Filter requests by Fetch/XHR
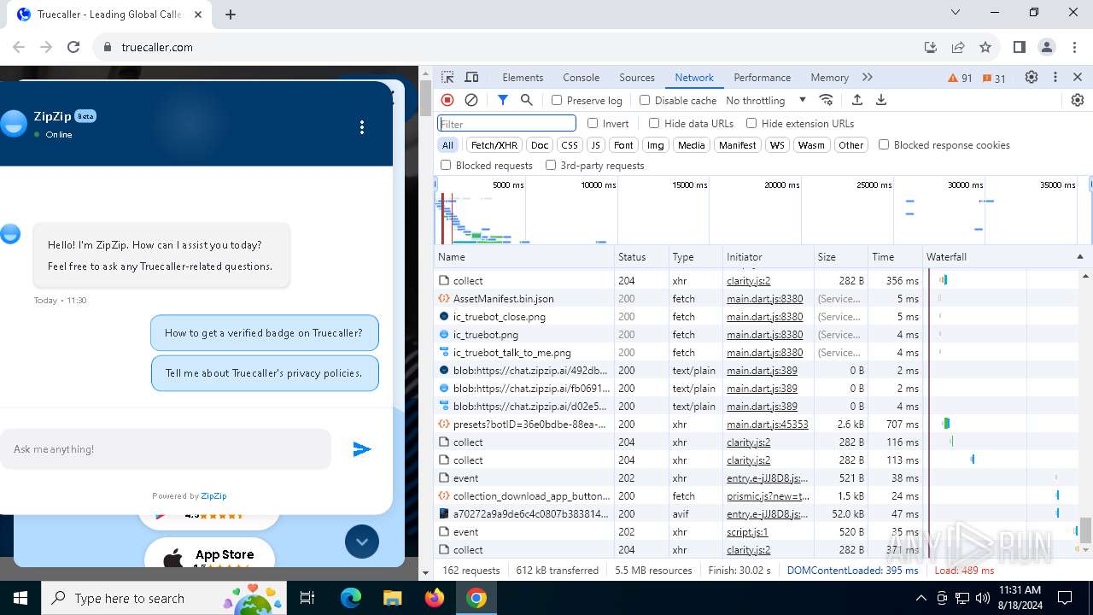 (494, 144)
